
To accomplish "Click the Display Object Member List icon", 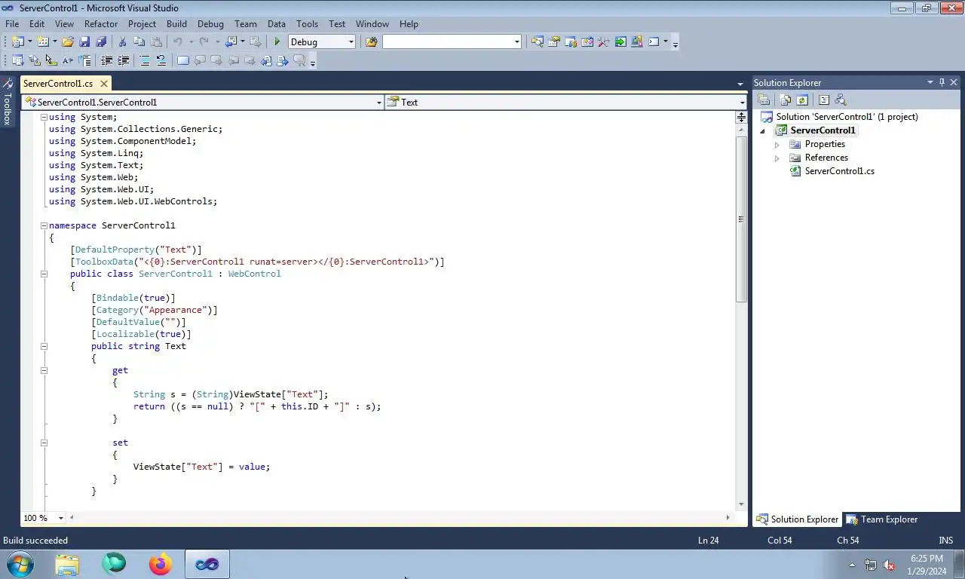I will tap(17, 60).
